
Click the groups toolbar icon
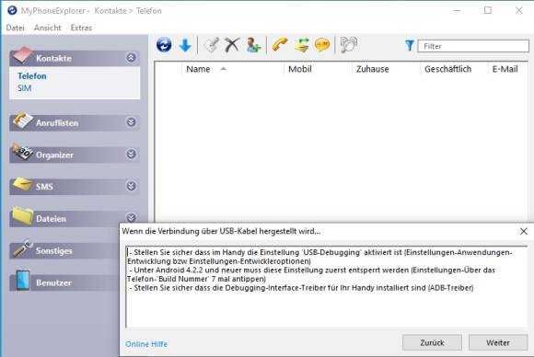(348, 45)
